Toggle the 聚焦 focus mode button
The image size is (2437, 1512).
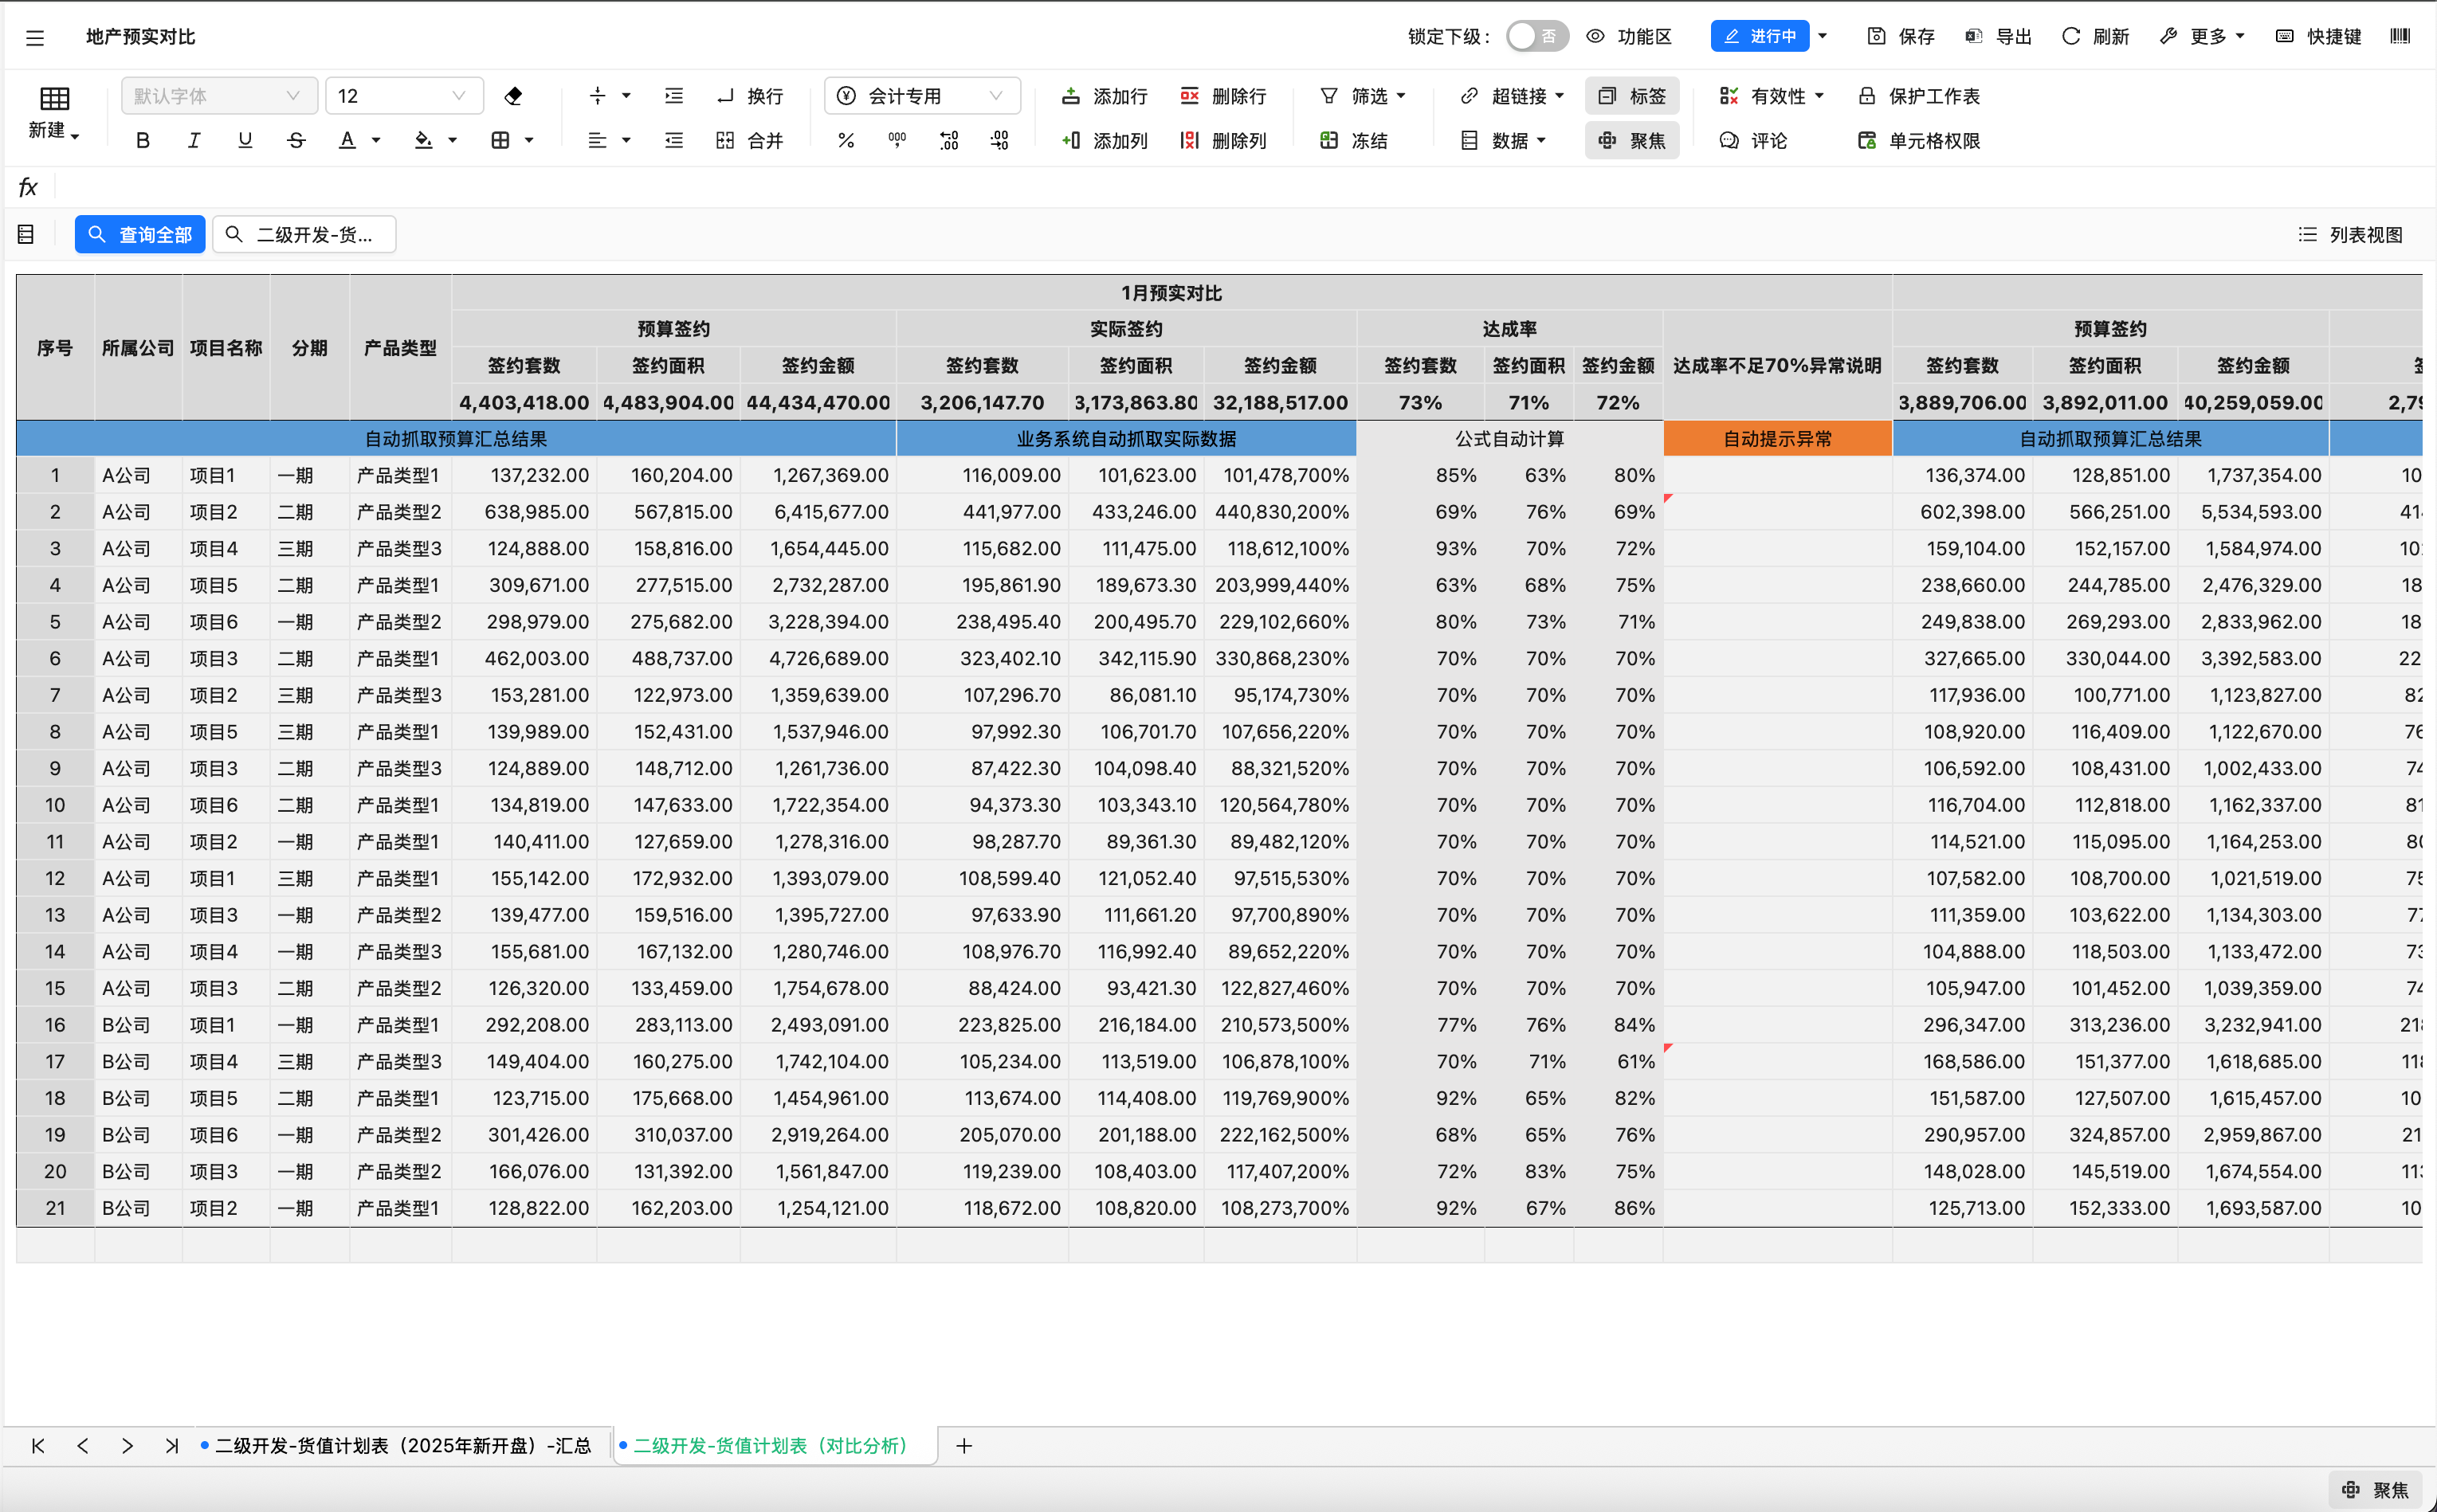tap(1631, 141)
